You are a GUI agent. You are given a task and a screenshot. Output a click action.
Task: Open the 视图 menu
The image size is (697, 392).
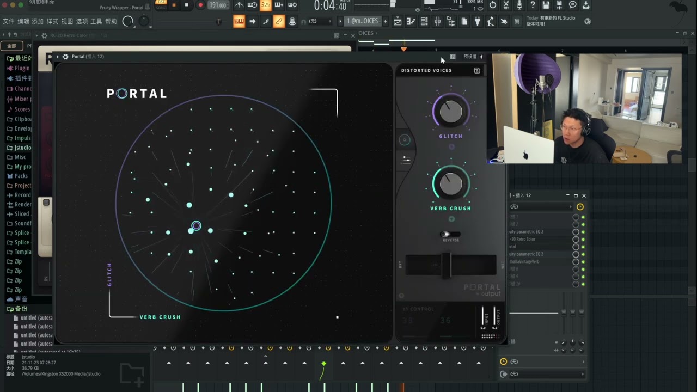tap(67, 21)
